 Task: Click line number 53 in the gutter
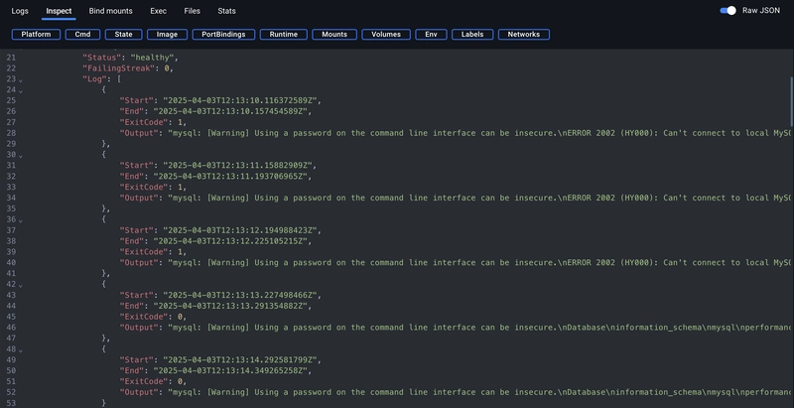coord(11,403)
